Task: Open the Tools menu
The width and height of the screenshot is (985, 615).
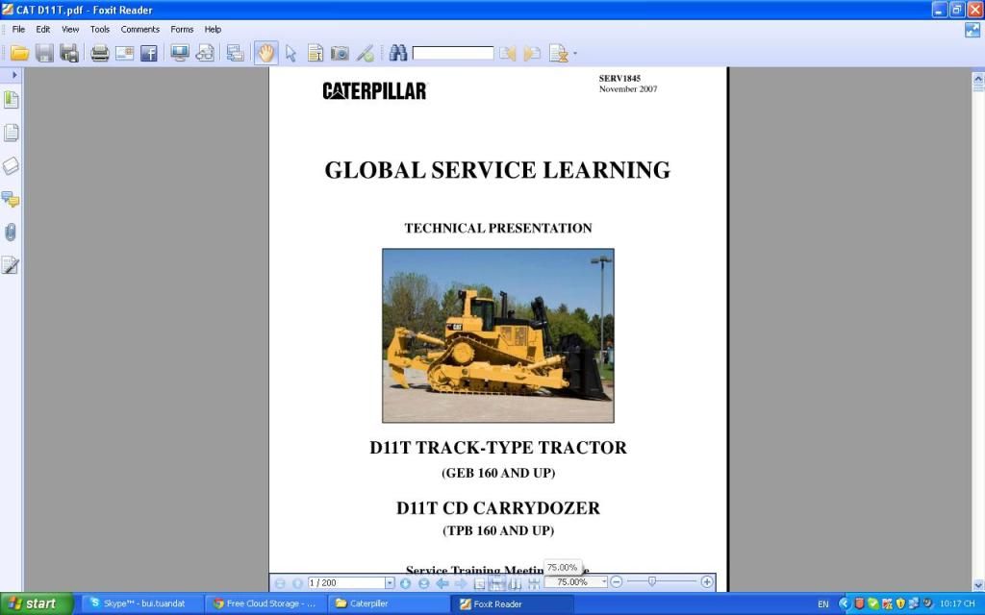Action: coord(100,30)
